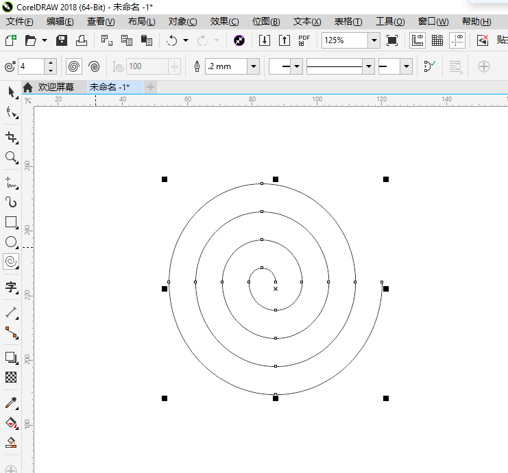The image size is (508, 473).
Task: Choose the Rectangle tool
Action: click(x=11, y=222)
